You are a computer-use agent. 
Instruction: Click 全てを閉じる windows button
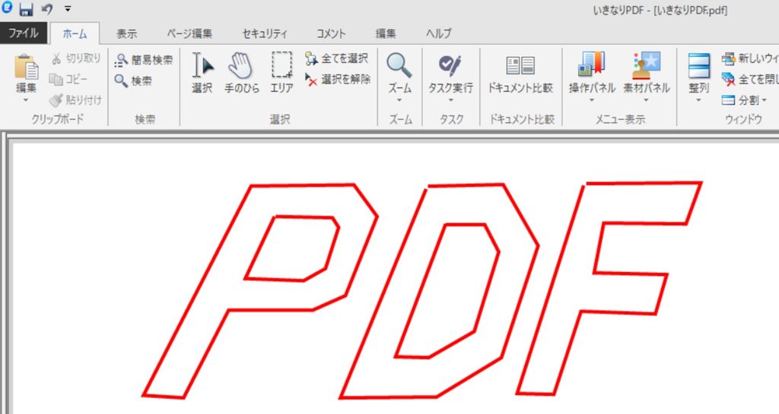[x=749, y=79]
